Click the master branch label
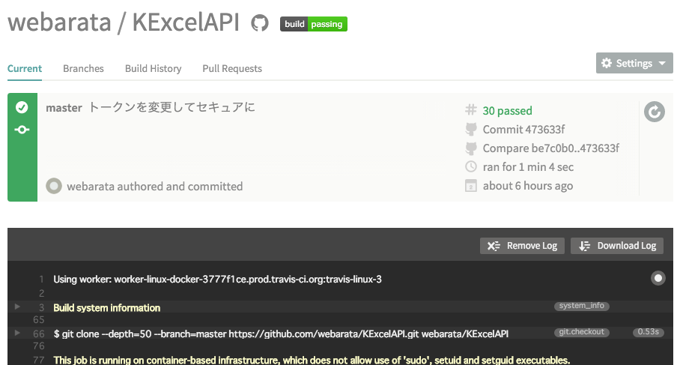The height and width of the screenshot is (365, 680). pyautogui.click(x=64, y=108)
